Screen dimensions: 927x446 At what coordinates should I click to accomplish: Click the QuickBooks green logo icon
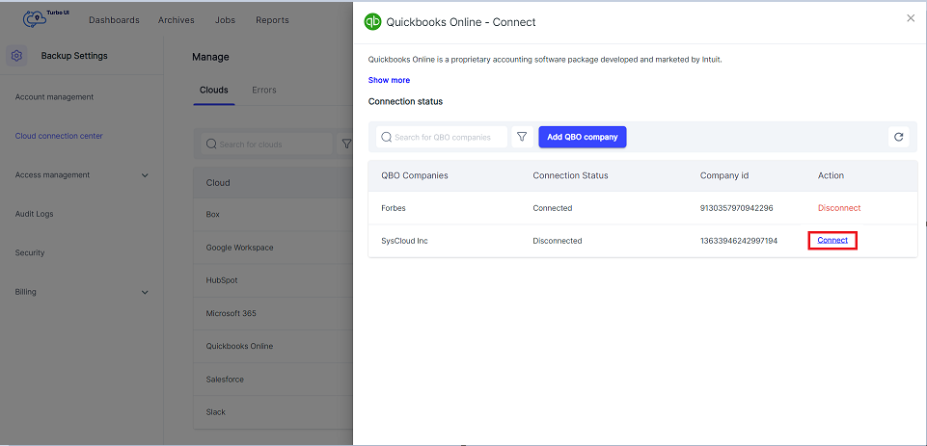(373, 22)
